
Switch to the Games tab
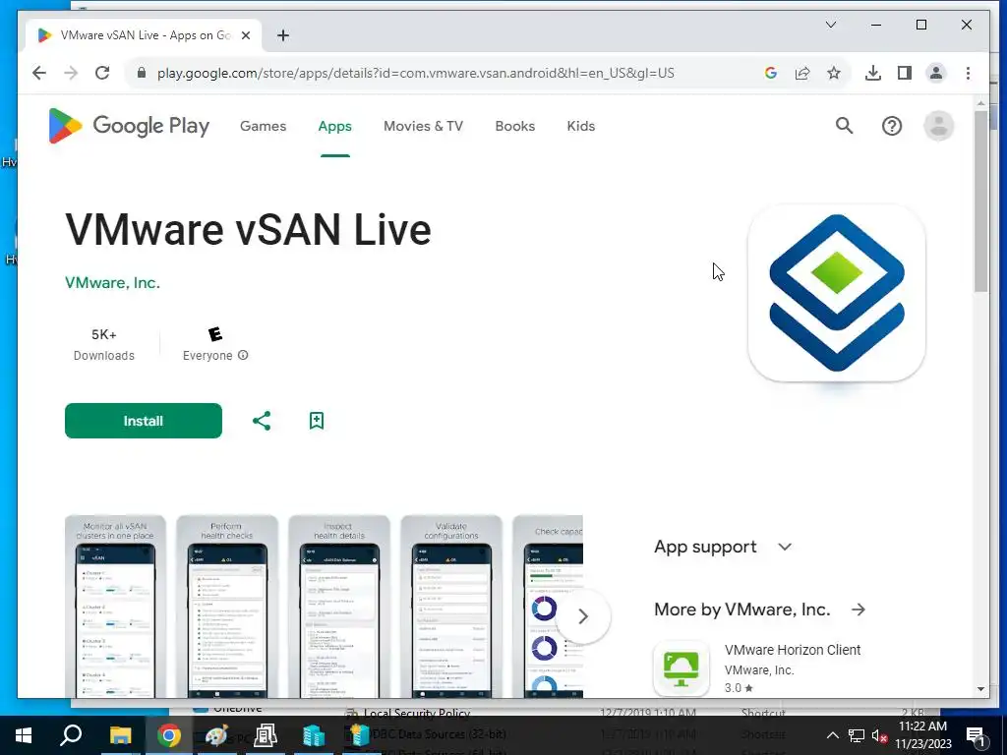click(x=264, y=127)
